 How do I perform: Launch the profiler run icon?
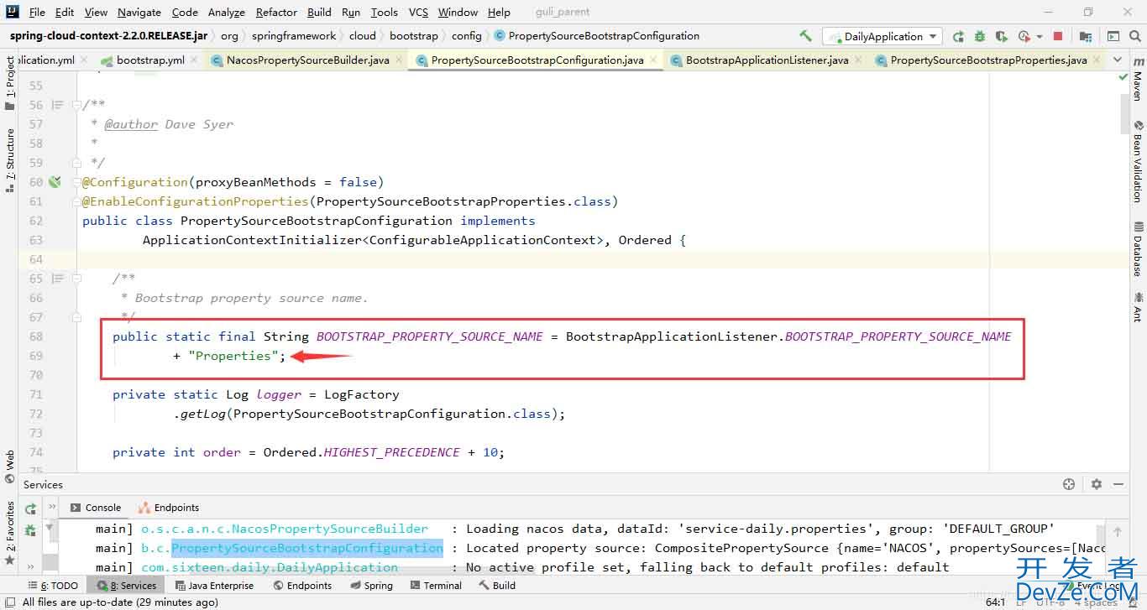pos(1024,36)
